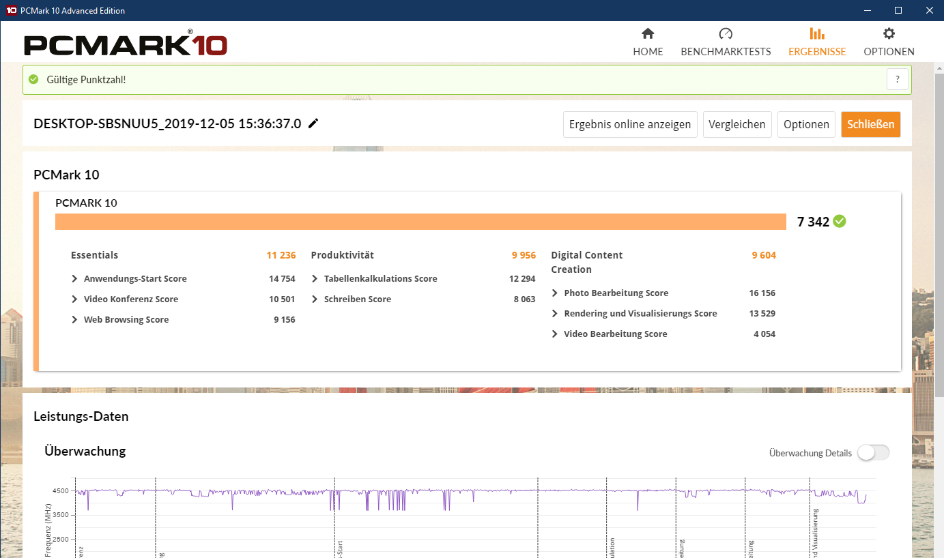
Task: Click the value 9 156
Action: point(284,320)
